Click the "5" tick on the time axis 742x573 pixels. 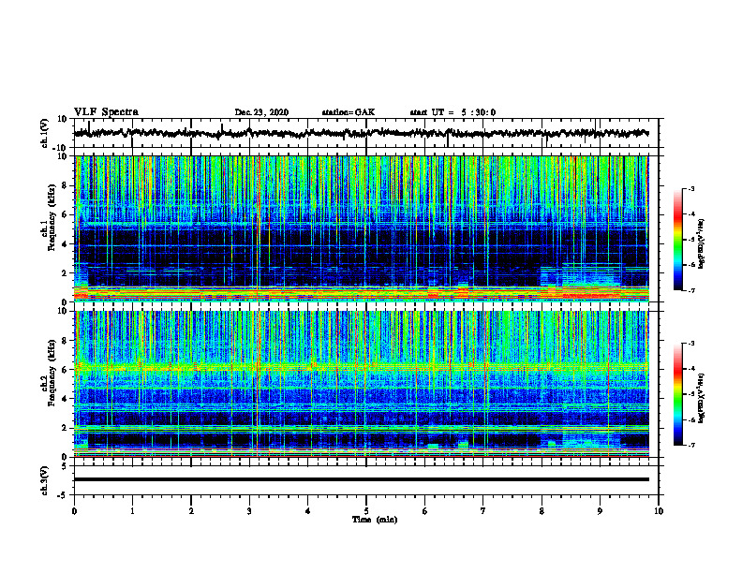click(x=366, y=511)
